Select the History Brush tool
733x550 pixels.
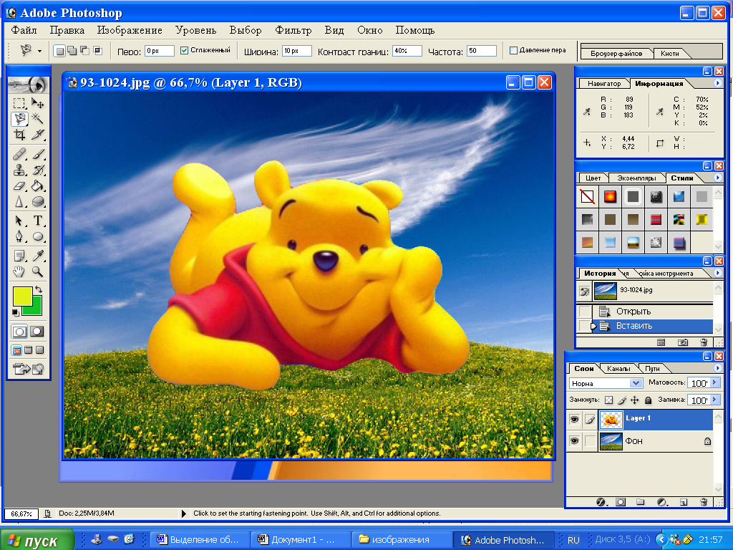point(37,170)
